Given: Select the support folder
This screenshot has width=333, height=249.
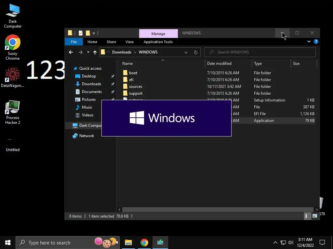Looking at the screenshot, I should pyautogui.click(x=219, y=93).
